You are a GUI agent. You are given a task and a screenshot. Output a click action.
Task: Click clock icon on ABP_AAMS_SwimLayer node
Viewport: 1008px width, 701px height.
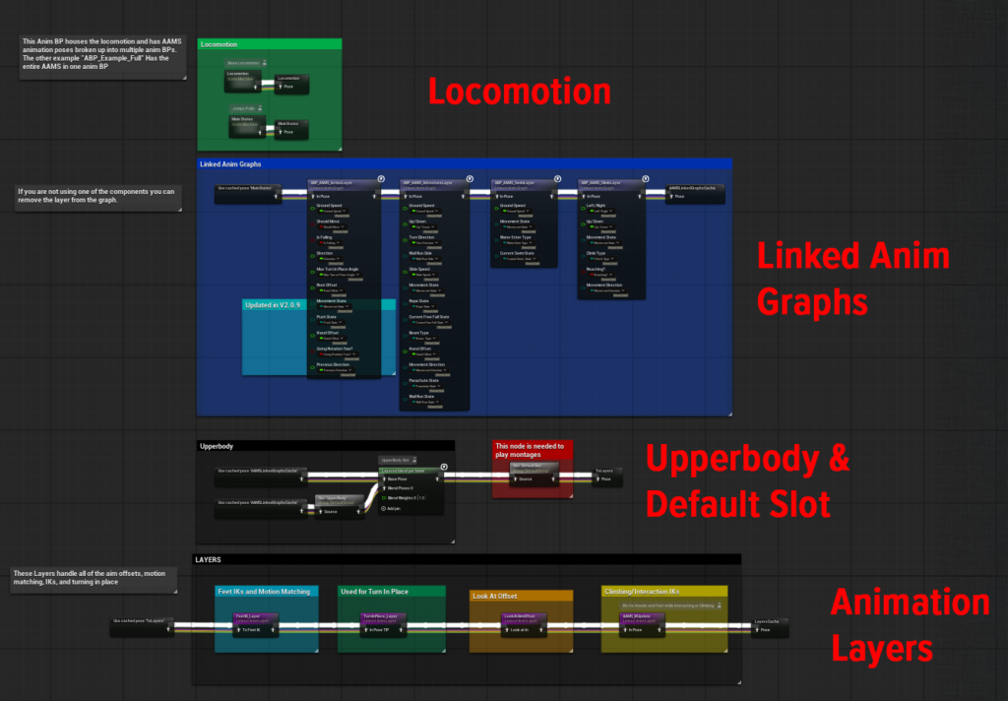point(558,179)
